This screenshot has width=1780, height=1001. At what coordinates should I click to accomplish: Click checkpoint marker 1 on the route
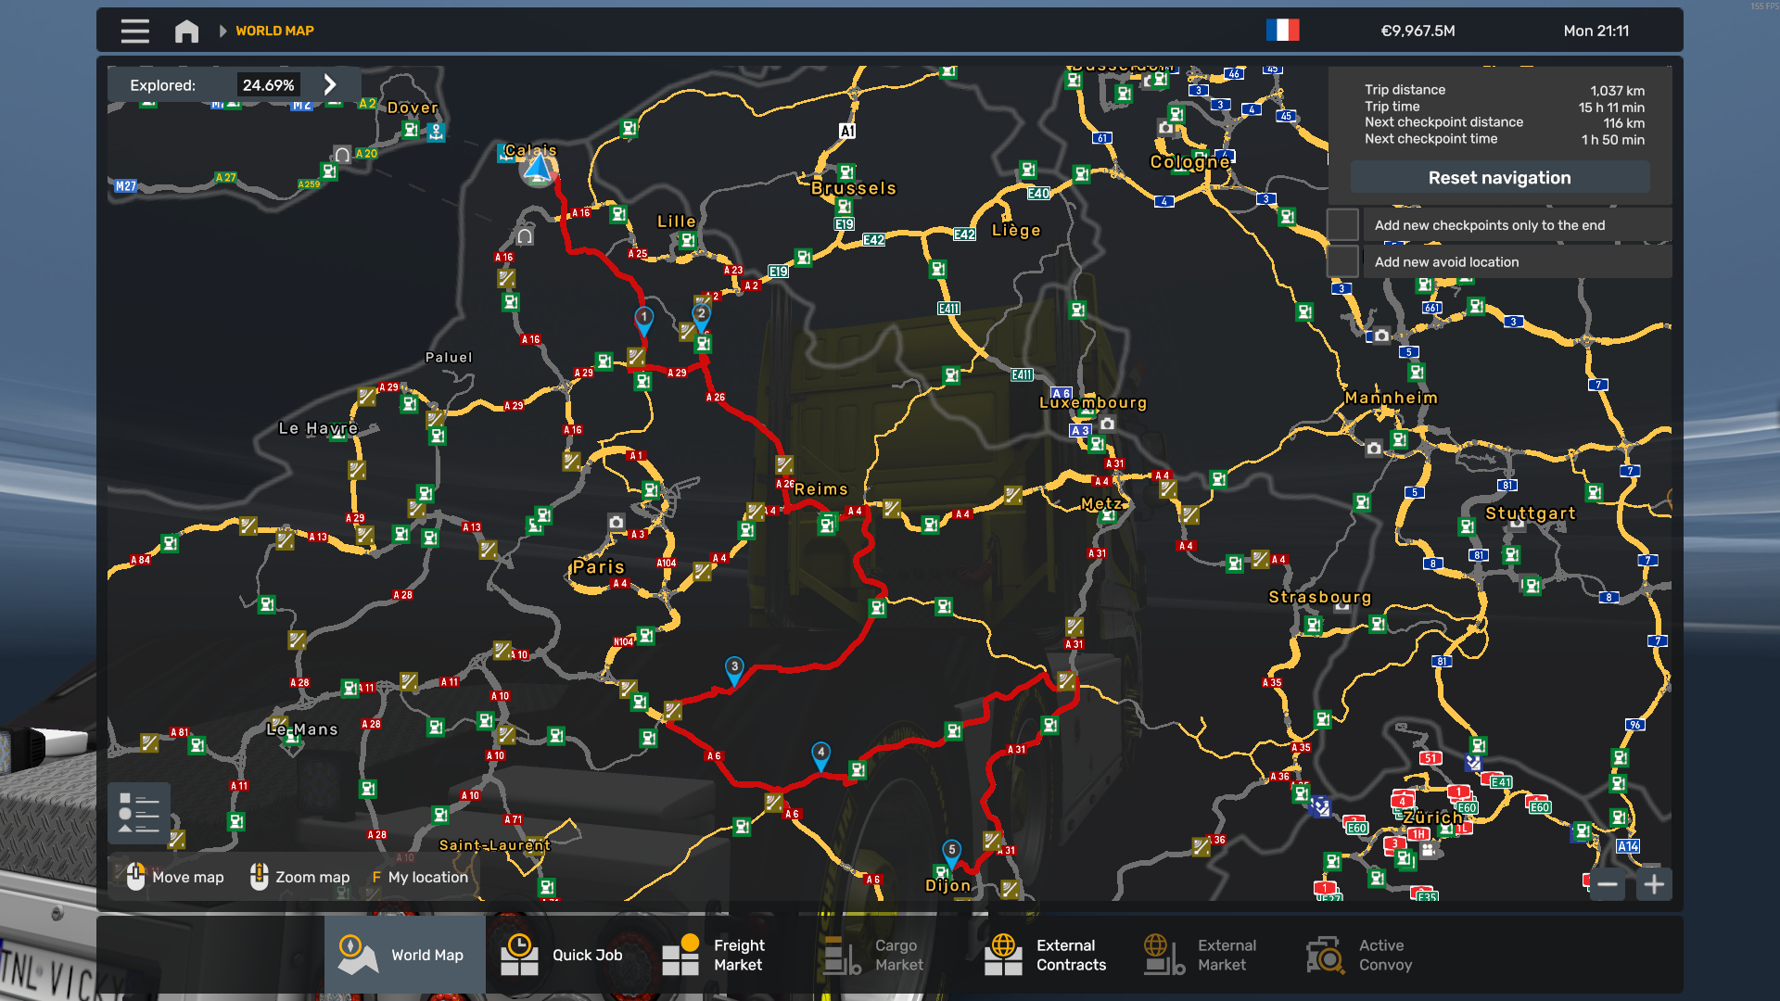[x=643, y=320]
